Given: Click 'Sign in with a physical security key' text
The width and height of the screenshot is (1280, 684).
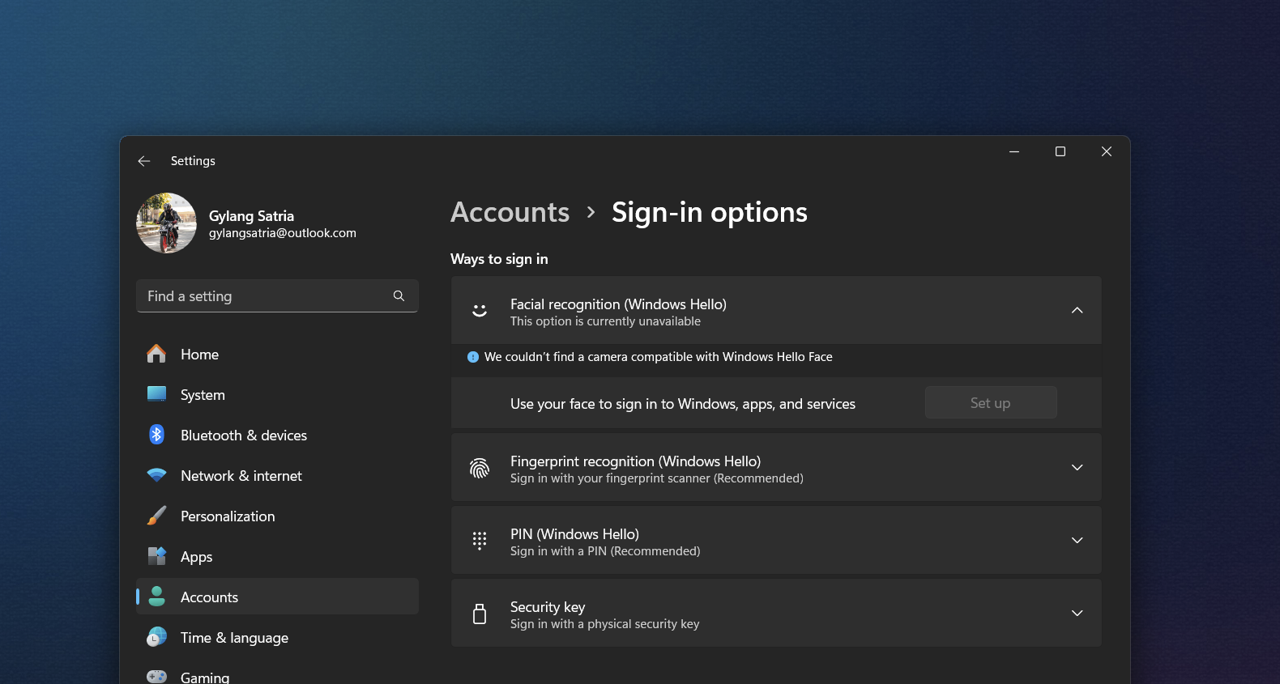Looking at the screenshot, I should (604, 624).
